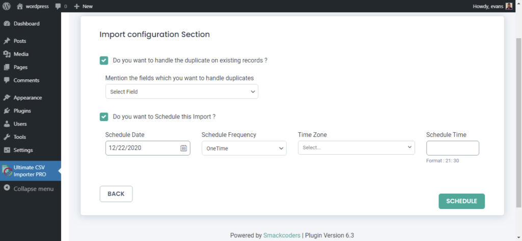Click the Users person icon
The height and width of the screenshot is (241, 522).
point(7,124)
